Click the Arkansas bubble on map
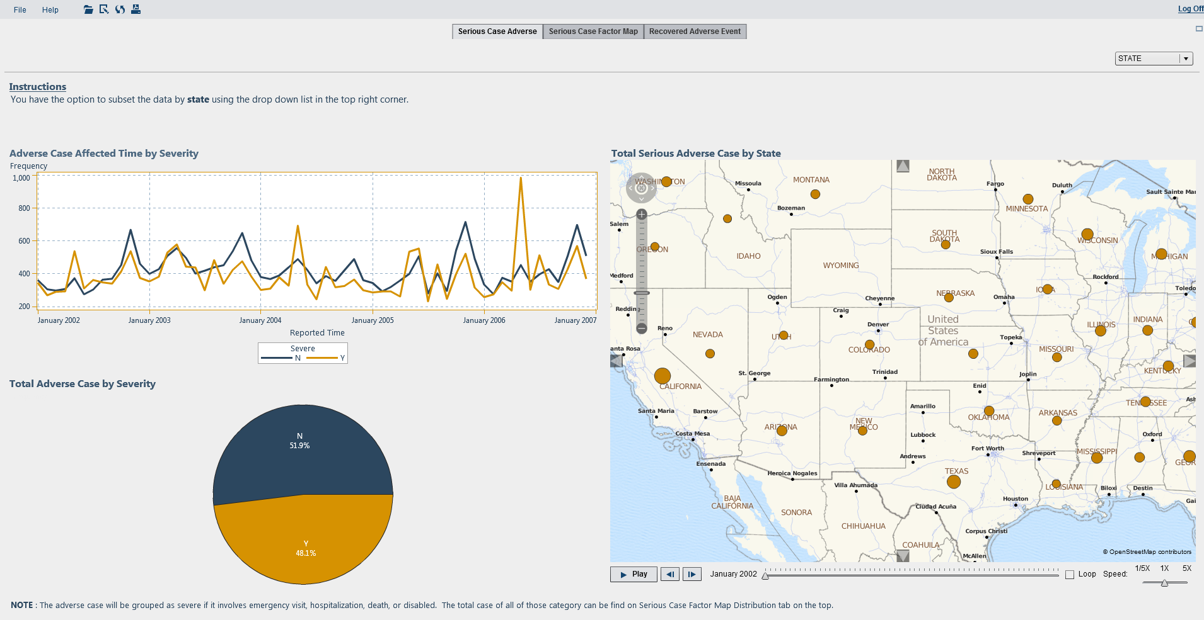This screenshot has height=620, width=1204. click(1057, 420)
